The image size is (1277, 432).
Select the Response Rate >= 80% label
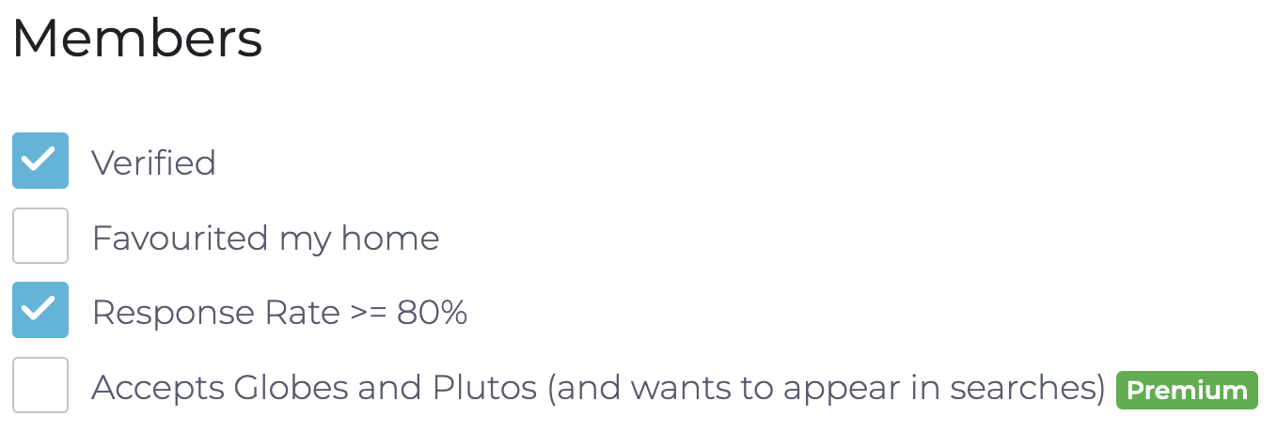tap(279, 313)
